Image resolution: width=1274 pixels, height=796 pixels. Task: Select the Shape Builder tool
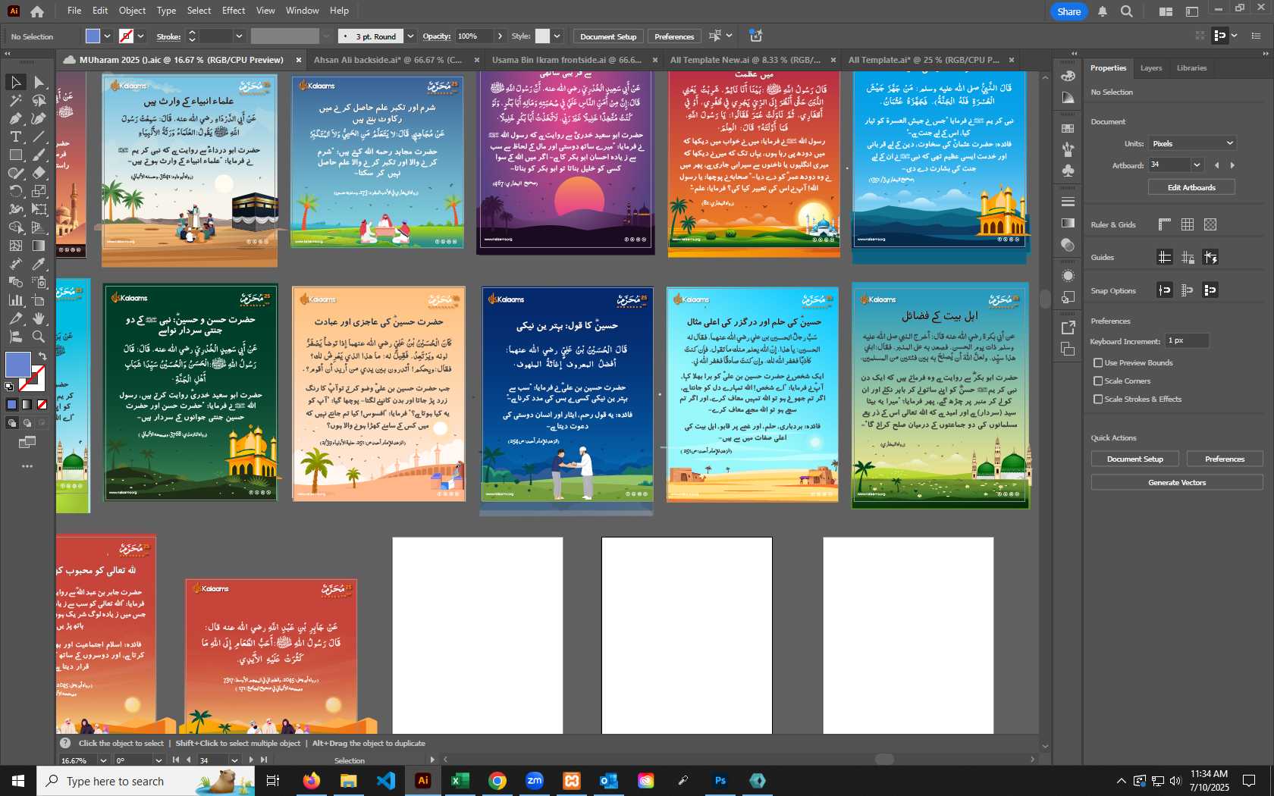coord(16,227)
